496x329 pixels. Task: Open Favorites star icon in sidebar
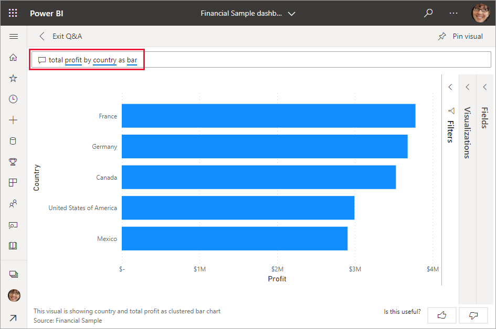tap(14, 78)
